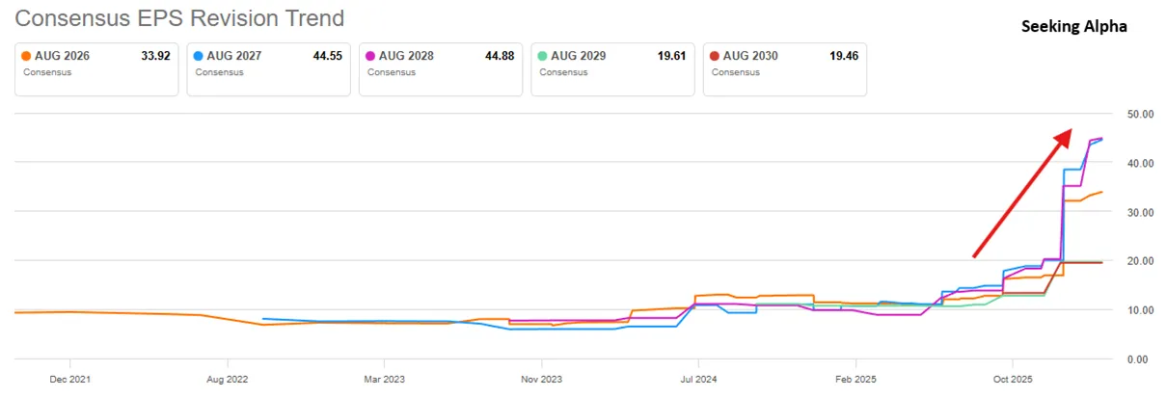The image size is (1167, 398).
Task: Click the 50.00 y-axis label
Action: (1140, 114)
